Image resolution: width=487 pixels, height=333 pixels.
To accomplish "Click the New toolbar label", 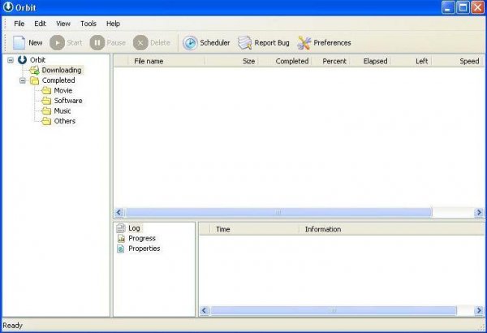I will pos(36,42).
